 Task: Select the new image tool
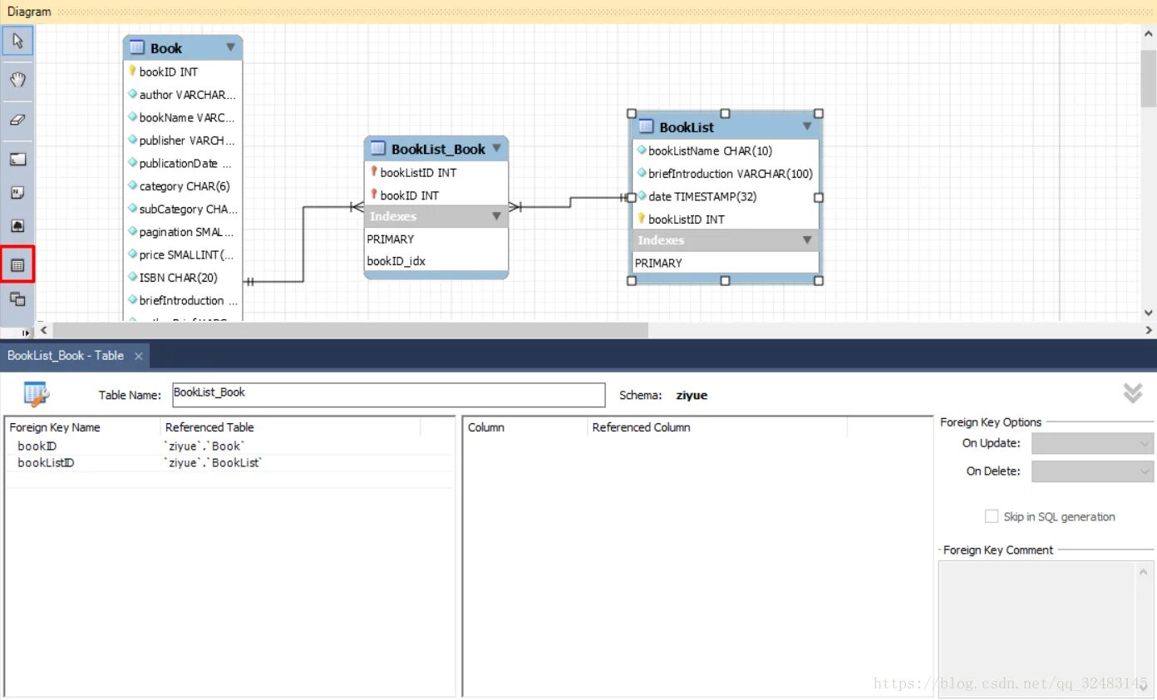point(17,226)
